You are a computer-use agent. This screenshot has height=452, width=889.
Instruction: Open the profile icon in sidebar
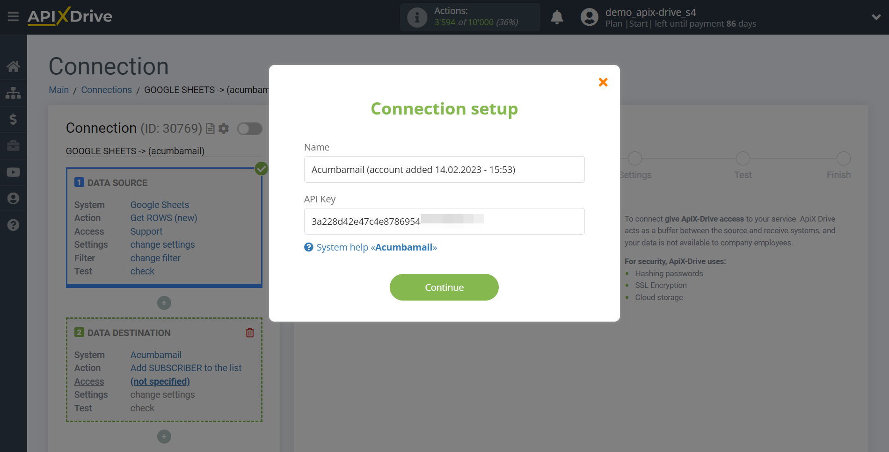(x=13, y=199)
